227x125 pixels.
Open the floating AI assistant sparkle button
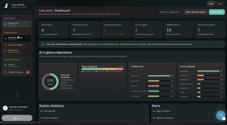pyautogui.click(x=221, y=115)
